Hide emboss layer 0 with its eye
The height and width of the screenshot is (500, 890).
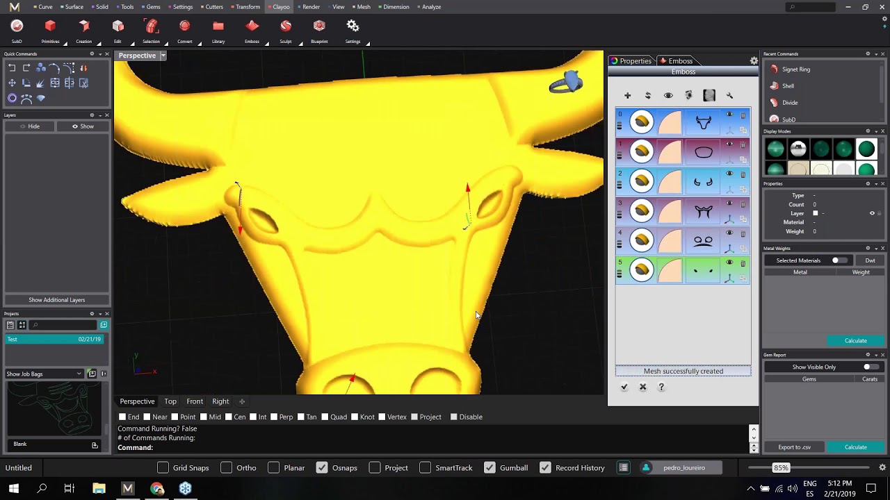click(x=729, y=115)
